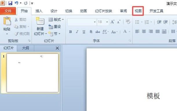Screen dimensions: 177x111
Task: Click the 模板 text on slide
Action: coord(153,96)
